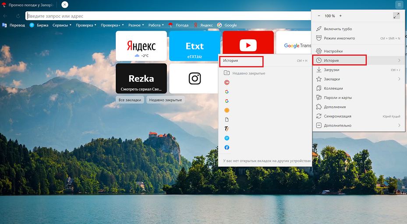Click Все закладки button
The image size is (407, 224).
[x=130, y=100]
